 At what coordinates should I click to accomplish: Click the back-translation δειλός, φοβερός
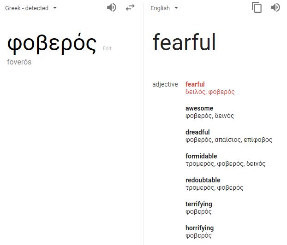[210, 92]
